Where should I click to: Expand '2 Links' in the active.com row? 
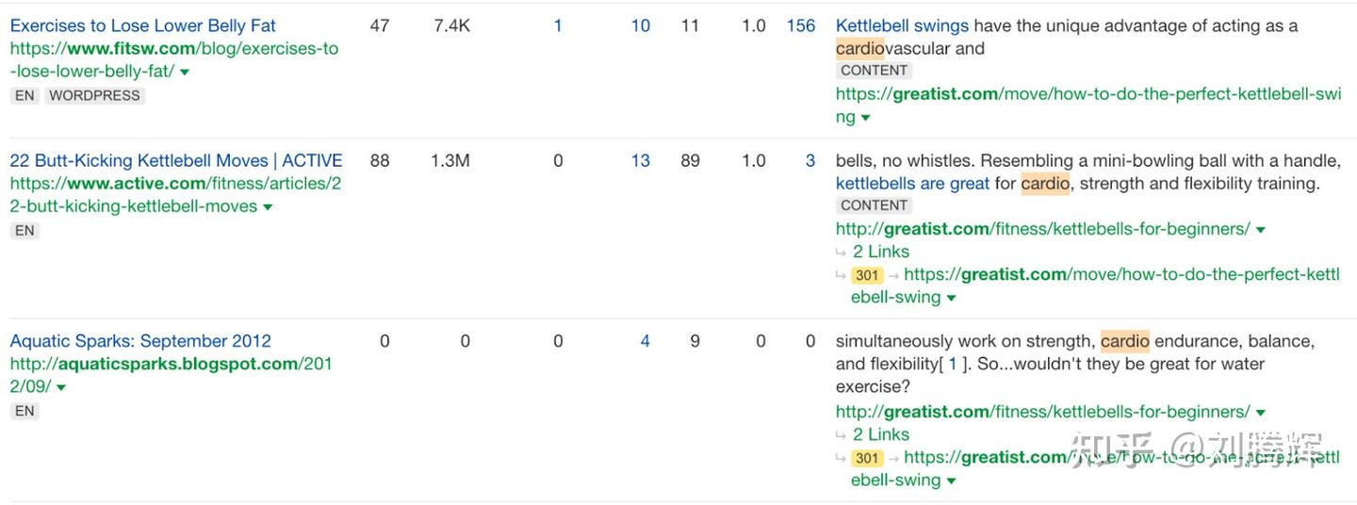pyautogui.click(x=880, y=252)
